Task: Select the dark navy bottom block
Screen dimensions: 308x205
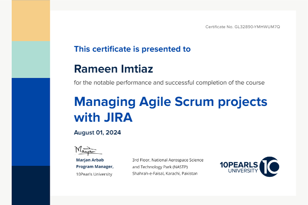Action: click(x=31, y=185)
